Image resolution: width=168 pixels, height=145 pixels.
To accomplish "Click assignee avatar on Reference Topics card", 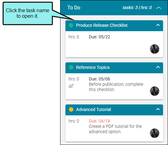I will (x=155, y=91).
